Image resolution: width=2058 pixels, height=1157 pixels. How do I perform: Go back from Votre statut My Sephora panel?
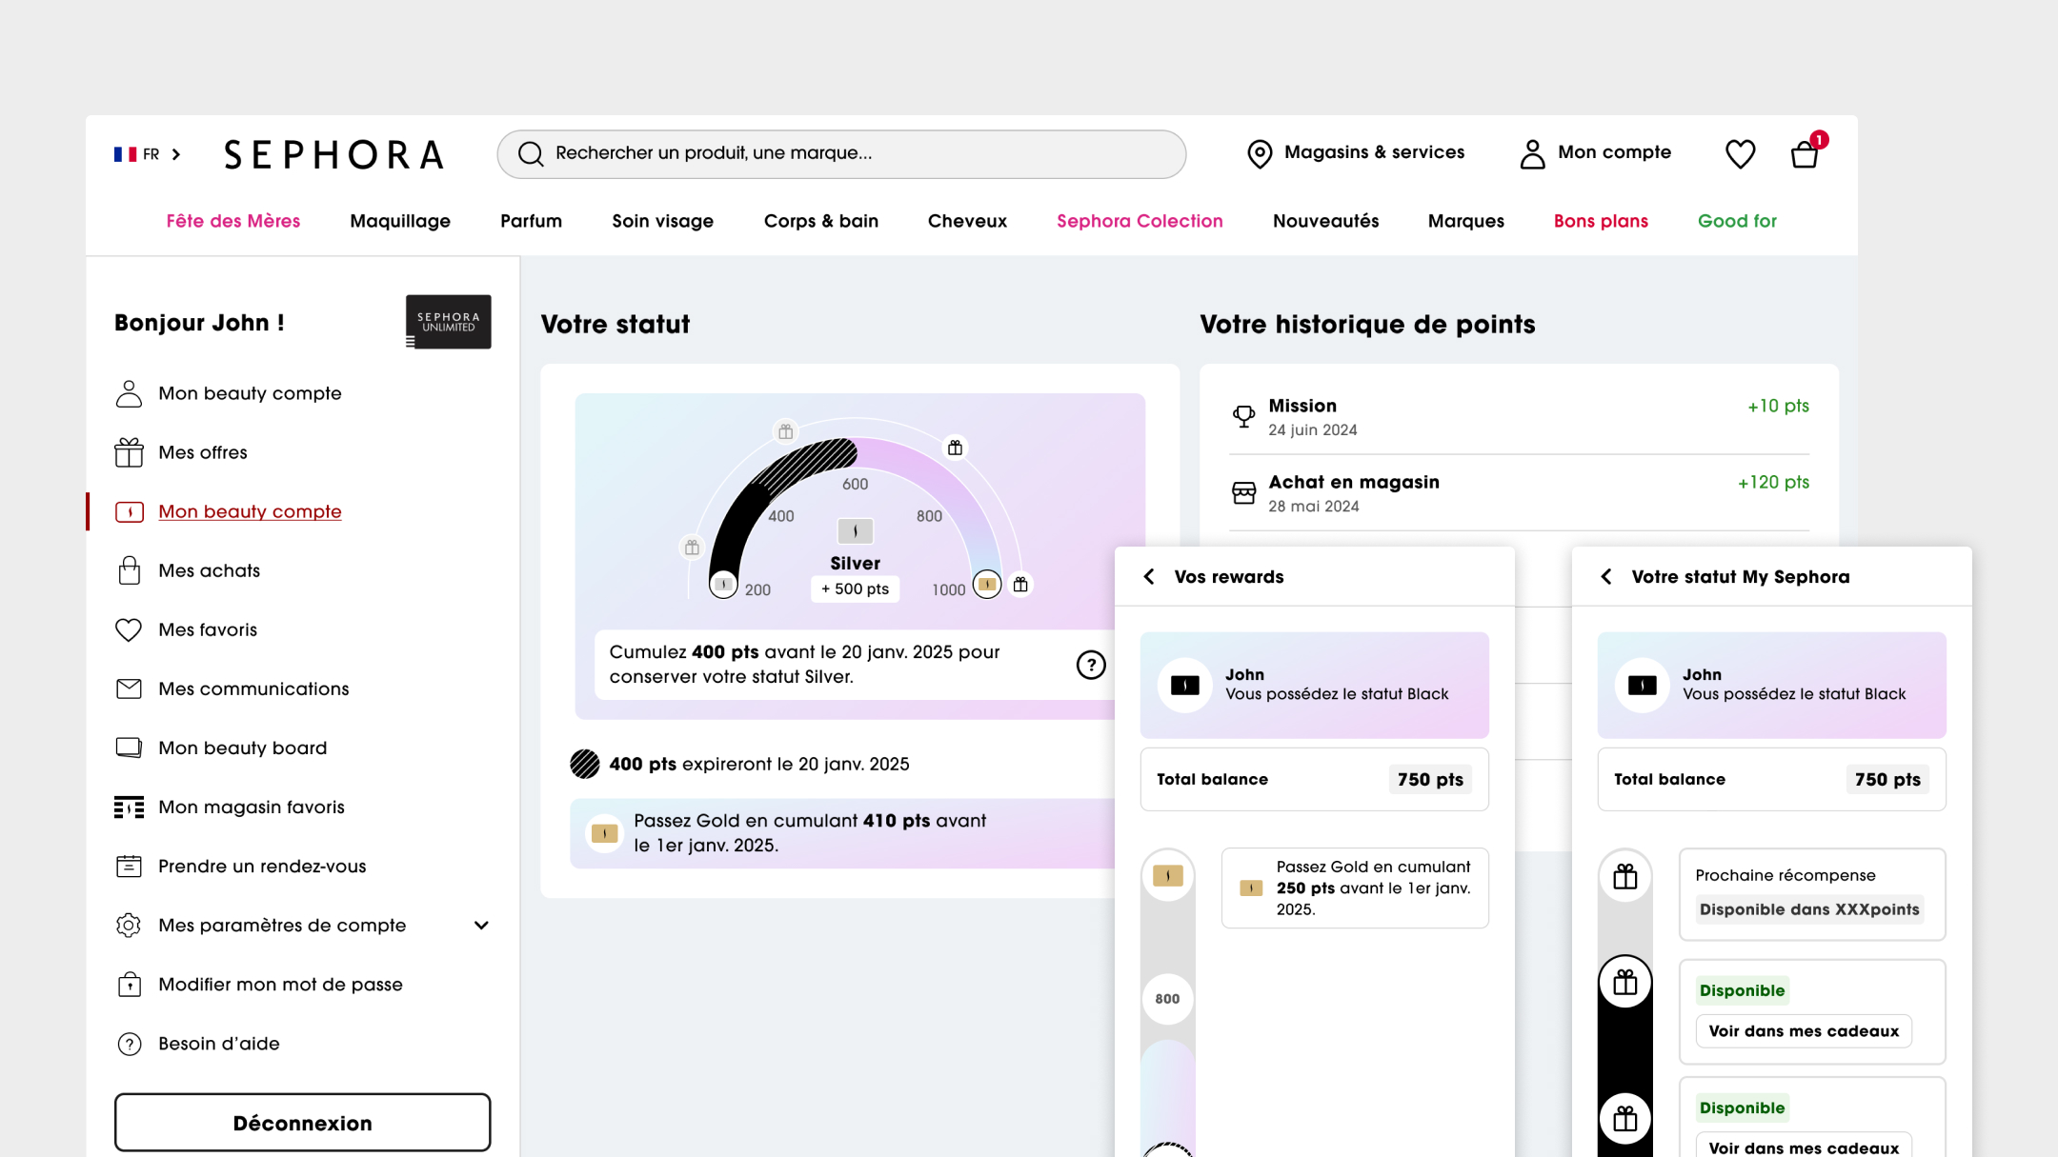click(1606, 576)
